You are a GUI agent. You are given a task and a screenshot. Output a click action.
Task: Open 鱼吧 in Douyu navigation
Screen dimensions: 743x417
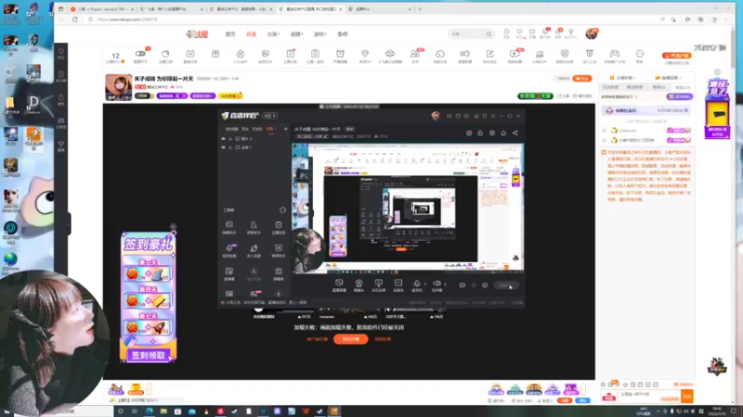coord(343,34)
